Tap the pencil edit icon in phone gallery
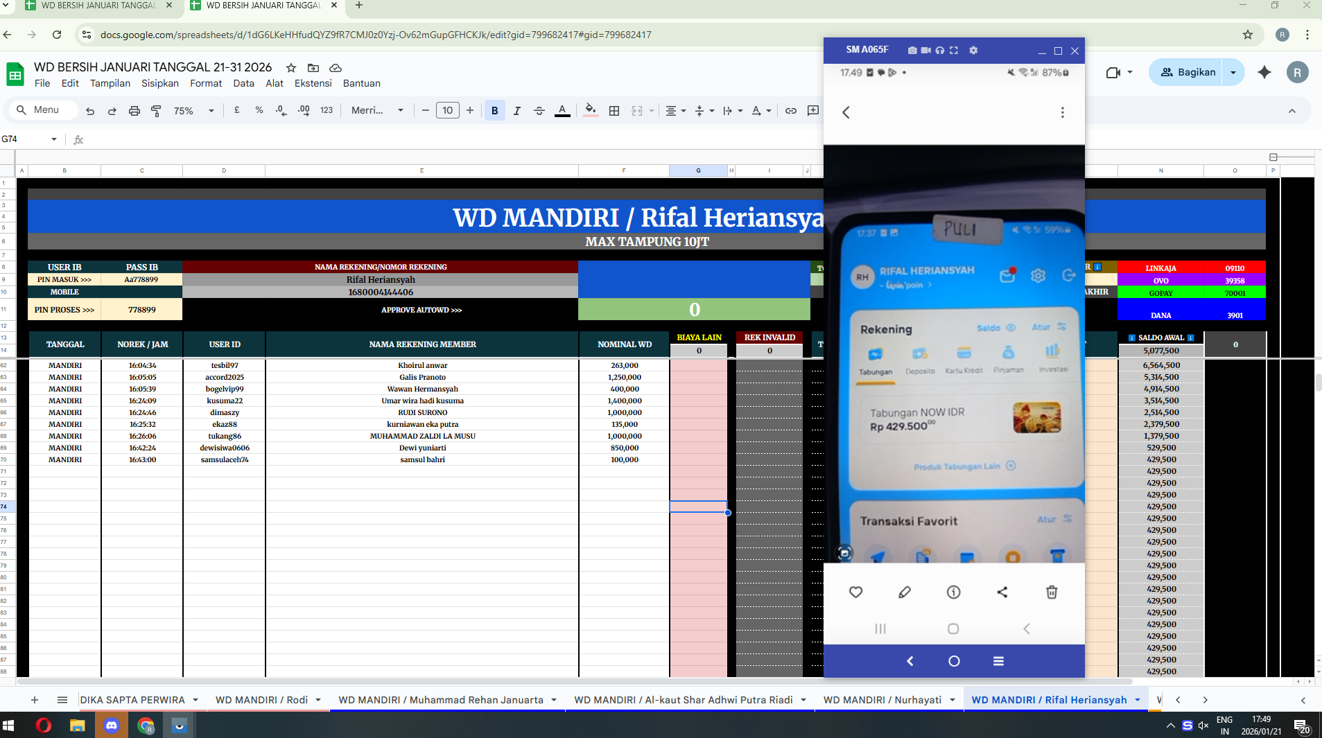This screenshot has width=1322, height=738. [905, 592]
